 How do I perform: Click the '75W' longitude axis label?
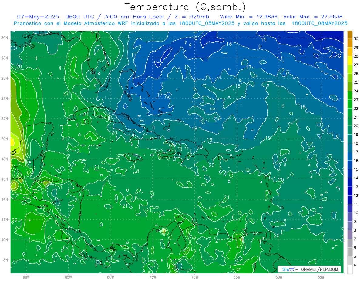[x=153, y=277]
